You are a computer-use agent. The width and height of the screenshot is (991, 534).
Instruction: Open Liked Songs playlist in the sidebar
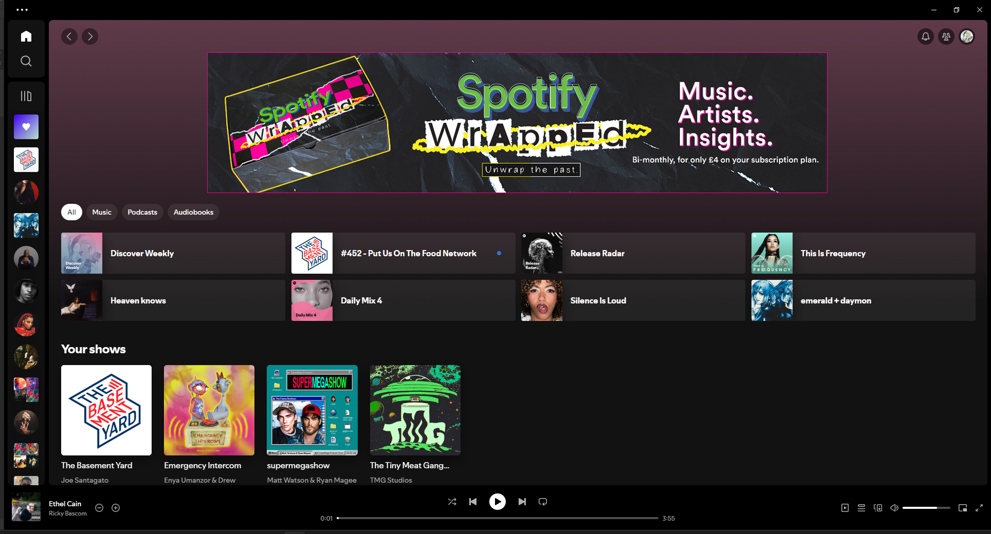(x=26, y=127)
